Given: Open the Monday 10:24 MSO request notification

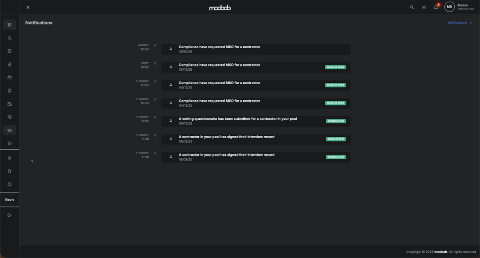Looking at the screenshot, I should coord(255,49).
